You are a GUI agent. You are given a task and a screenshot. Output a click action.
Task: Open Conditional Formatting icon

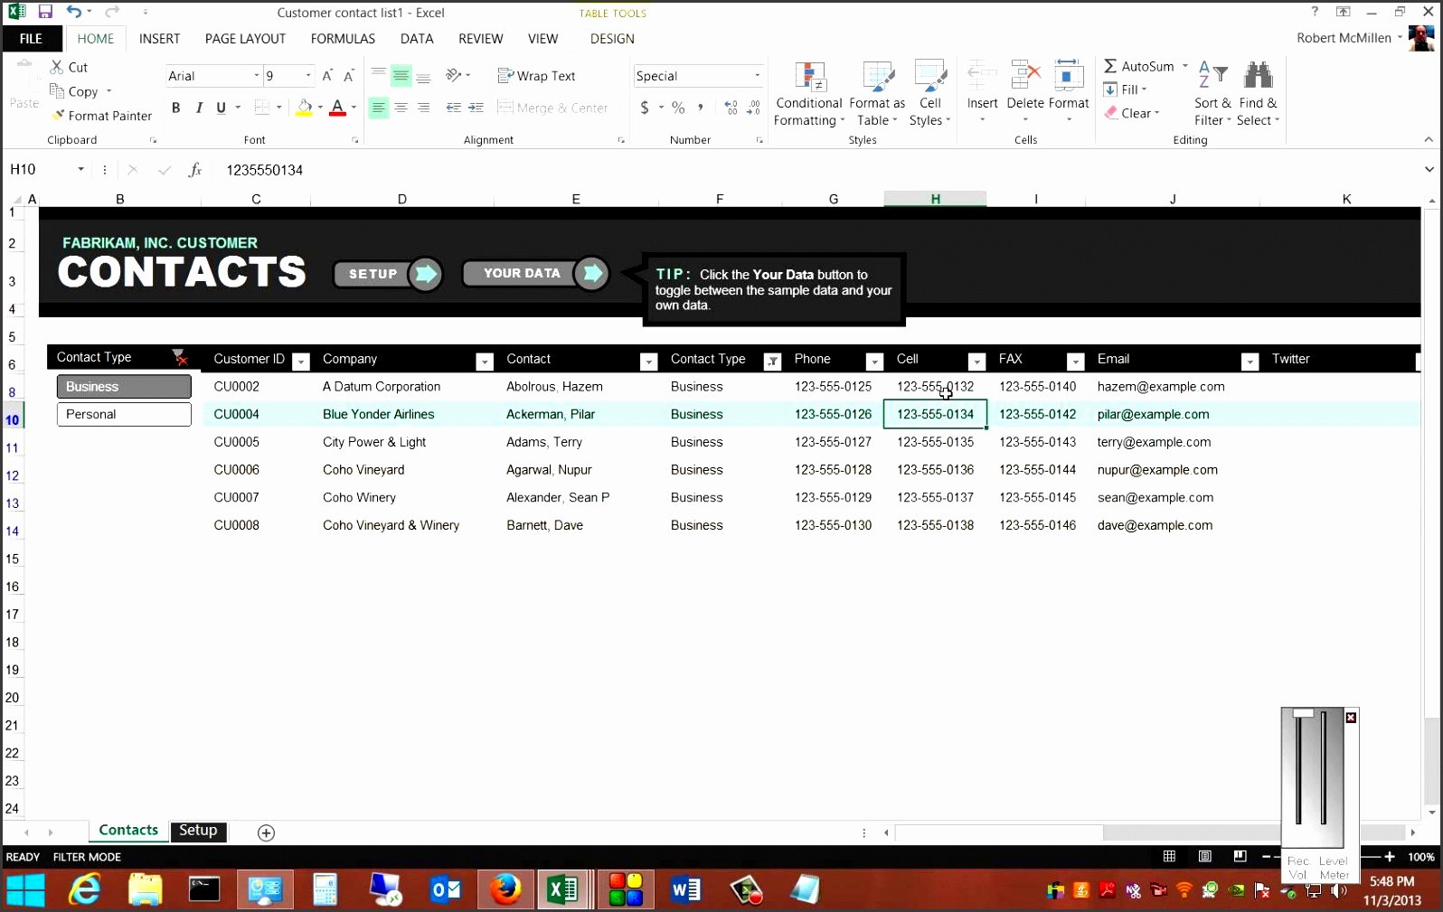tap(810, 78)
